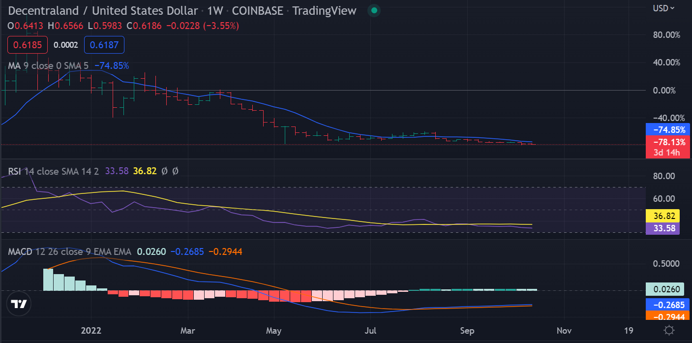Click the blue MACD value -0.2685 in legend
Screen dimensions: 692x343
tap(187, 252)
